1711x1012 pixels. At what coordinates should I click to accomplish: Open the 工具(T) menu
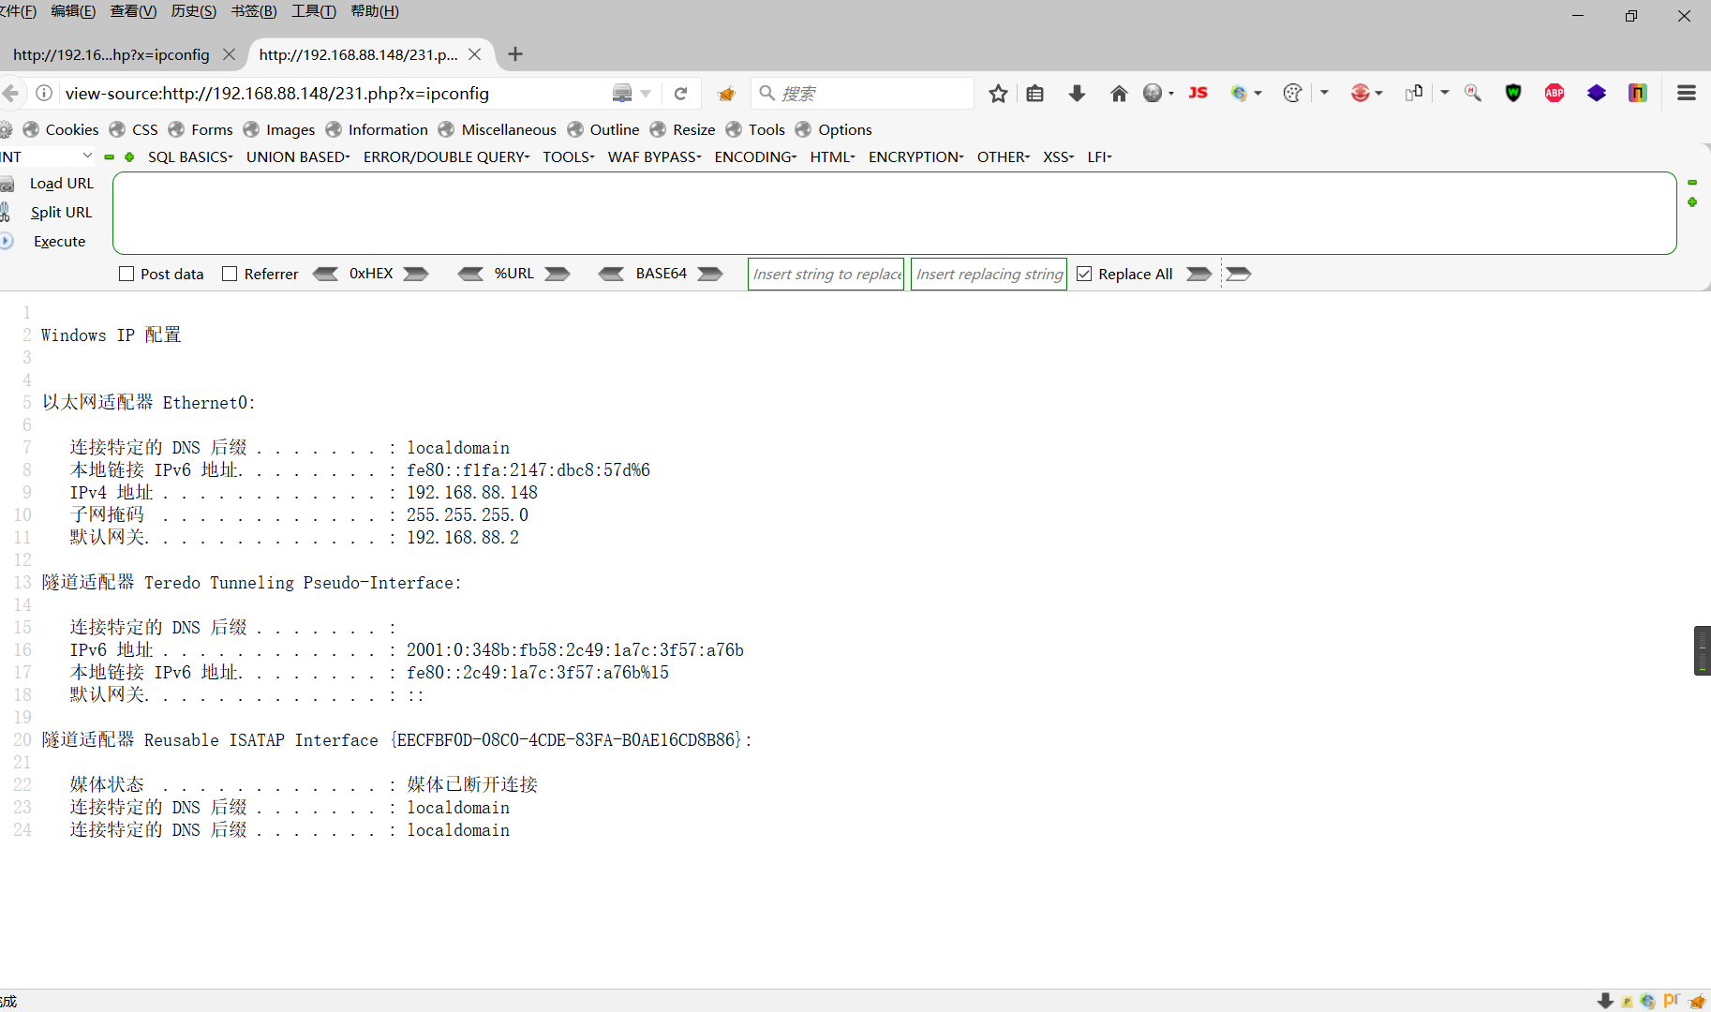(x=313, y=11)
